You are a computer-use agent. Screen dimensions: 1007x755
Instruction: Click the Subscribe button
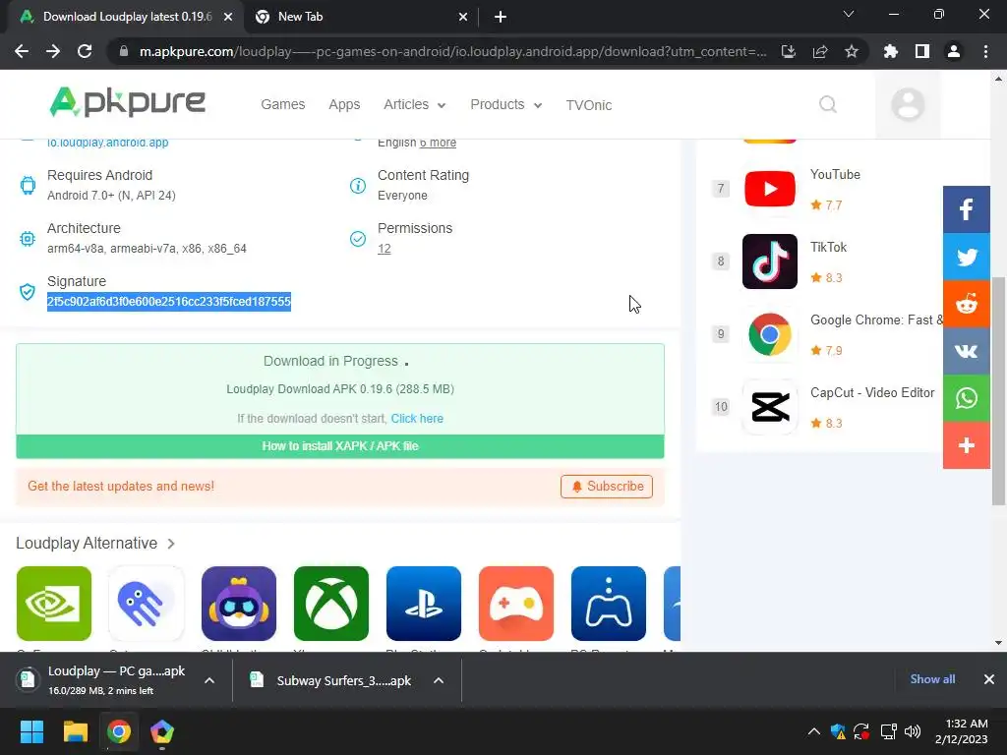(x=606, y=487)
